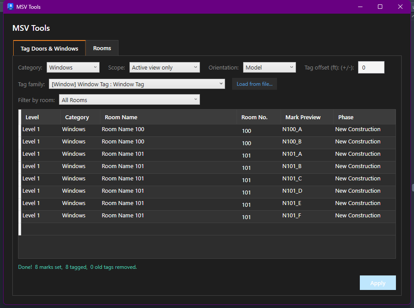Switch to the Rooms tab
Image resolution: width=414 pixels, height=308 pixels.
102,48
